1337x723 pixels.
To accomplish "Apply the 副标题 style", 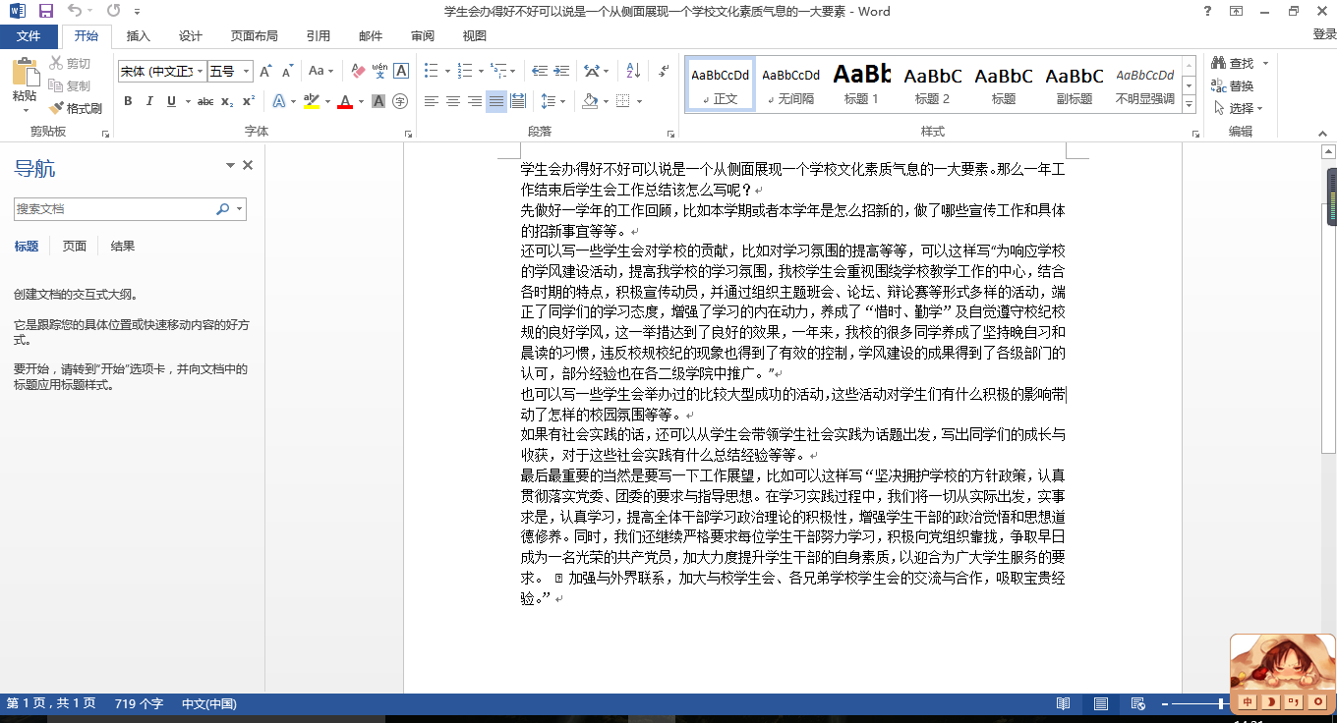I will [x=1074, y=84].
